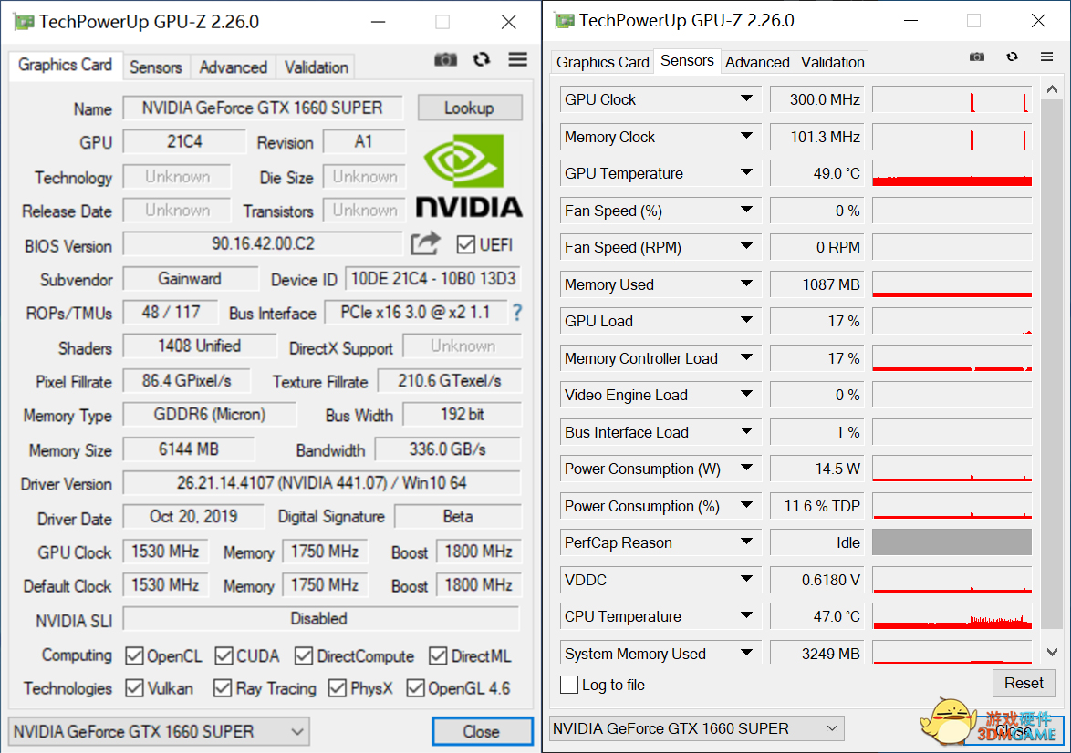This screenshot has width=1071, height=753.
Task: Click the refresh icon in Sensors window
Action: pyautogui.click(x=1013, y=57)
